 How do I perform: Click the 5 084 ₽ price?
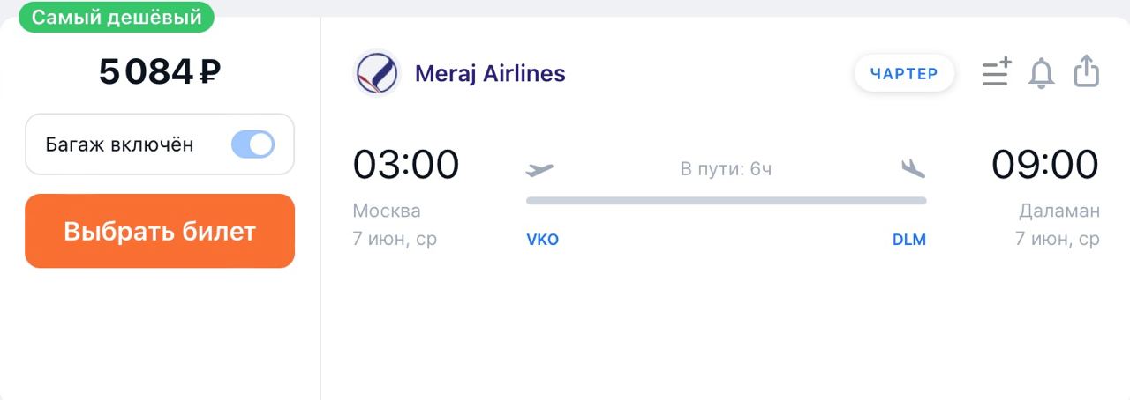(160, 72)
